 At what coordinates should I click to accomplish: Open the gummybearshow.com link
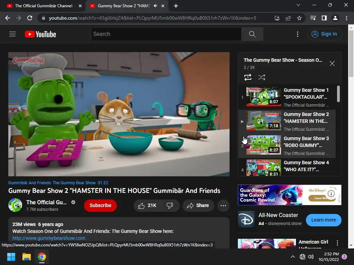49,238
